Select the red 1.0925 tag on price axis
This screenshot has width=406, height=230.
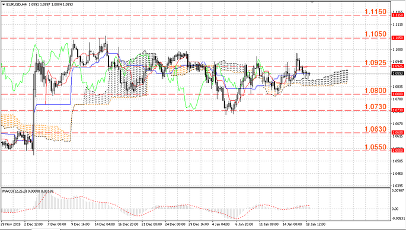pyautogui.click(x=398, y=66)
